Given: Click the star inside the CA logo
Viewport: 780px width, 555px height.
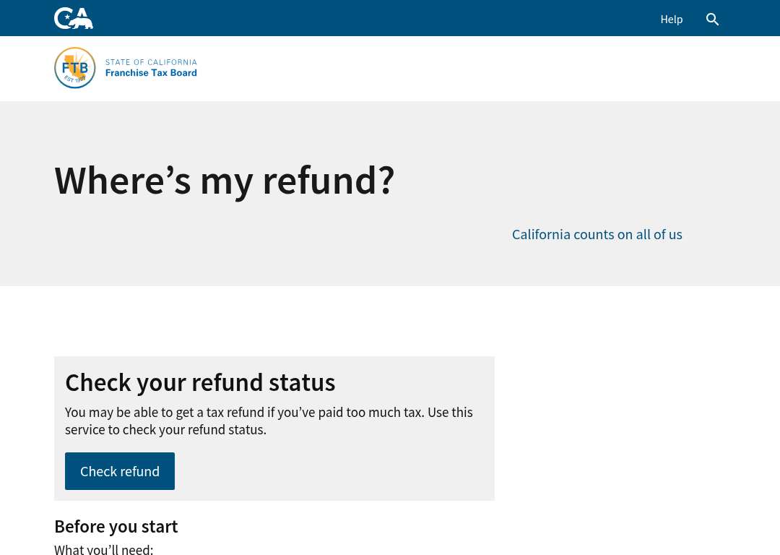Looking at the screenshot, I should (67, 17).
